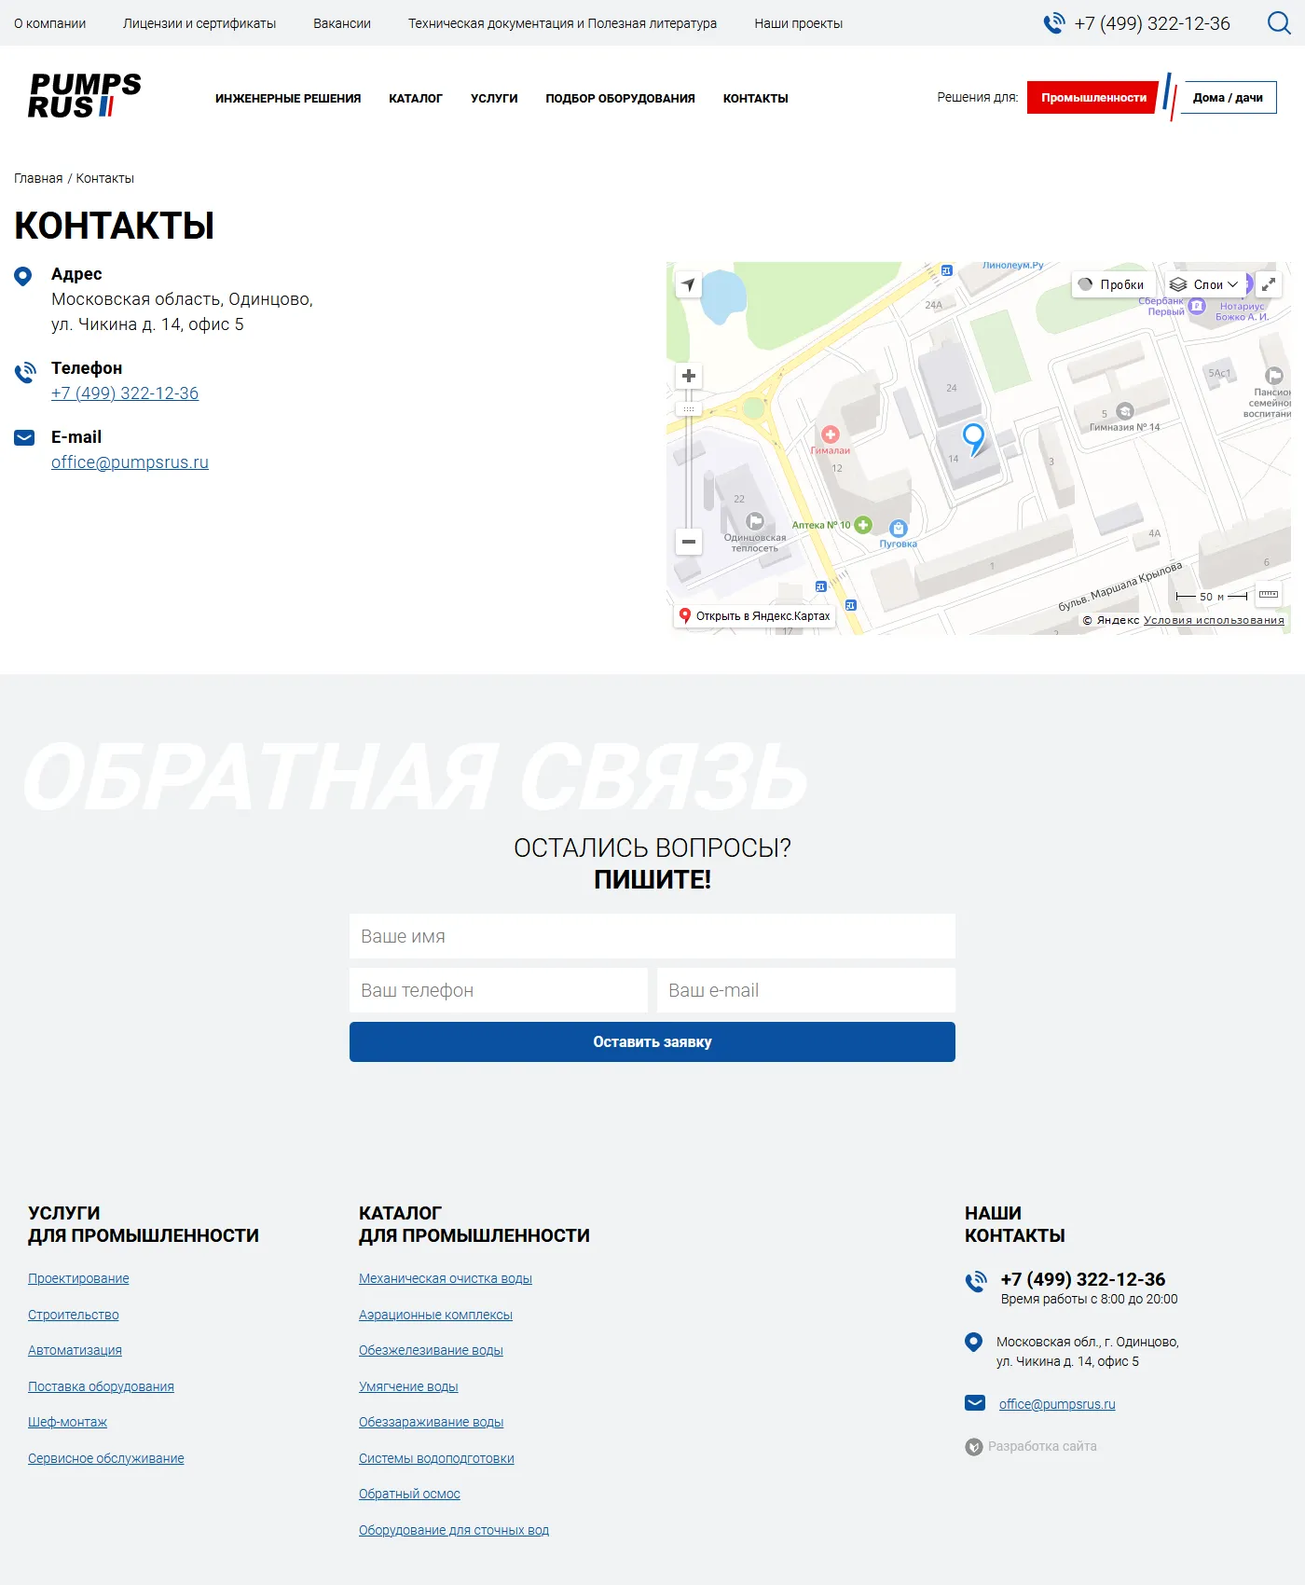Image resolution: width=1305 pixels, height=1585 pixels.
Task: Open the УСЛУГИ navigation menu
Action: (494, 99)
